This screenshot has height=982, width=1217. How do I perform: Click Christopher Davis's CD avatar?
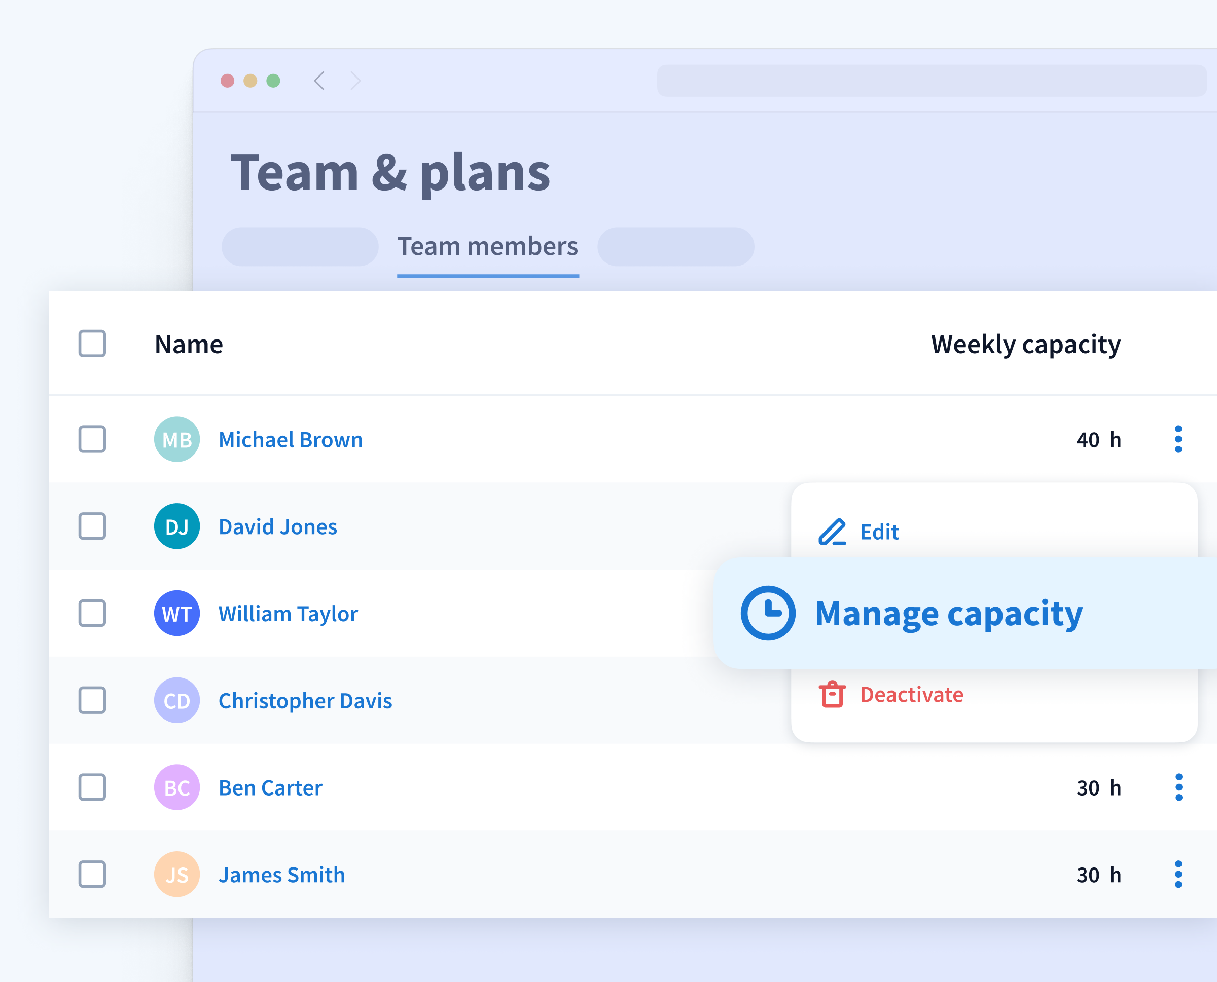tap(176, 701)
